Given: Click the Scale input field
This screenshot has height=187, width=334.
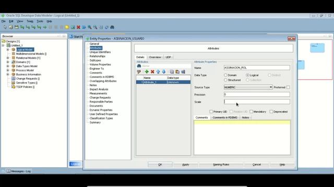Looking at the screenshot, I should pyautogui.click(x=257, y=102).
